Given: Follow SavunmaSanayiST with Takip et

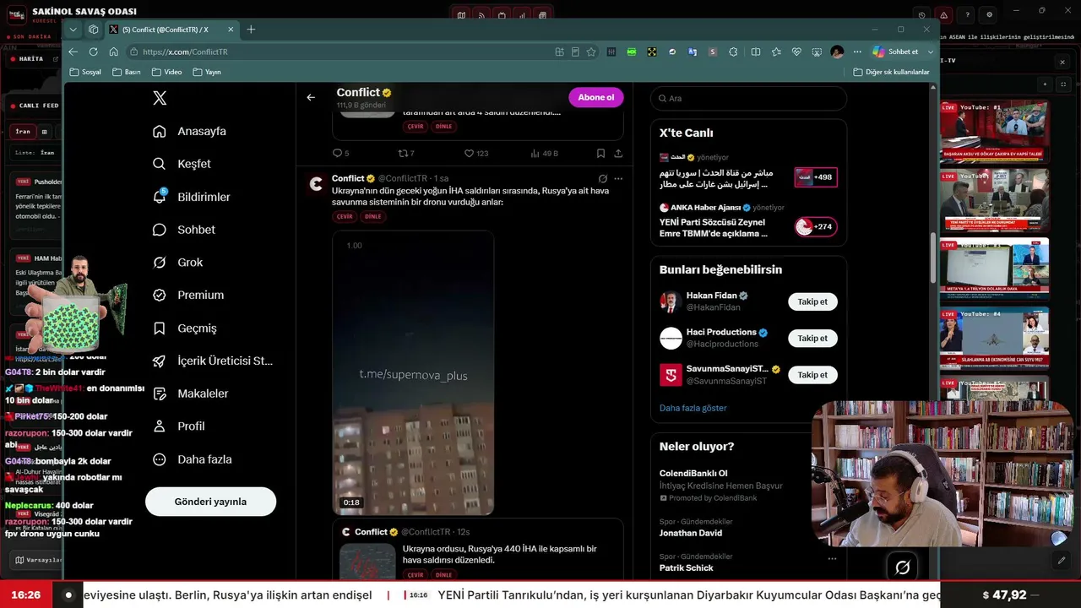Looking at the screenshot, I should tap(812, 375).
